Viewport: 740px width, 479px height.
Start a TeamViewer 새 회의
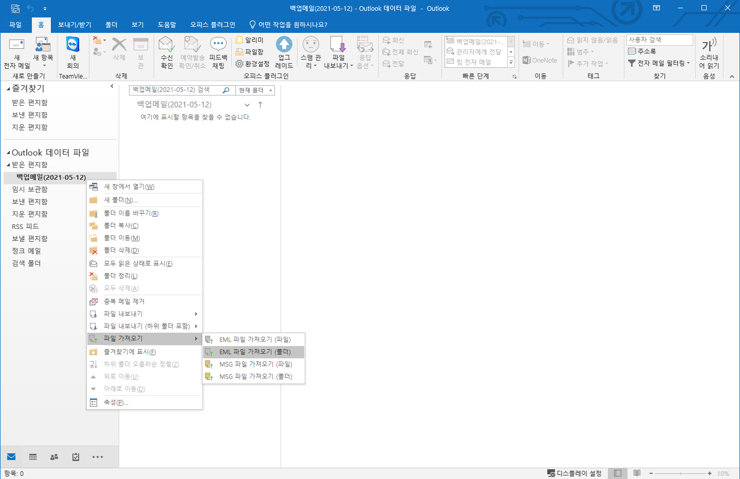point(73,52)
